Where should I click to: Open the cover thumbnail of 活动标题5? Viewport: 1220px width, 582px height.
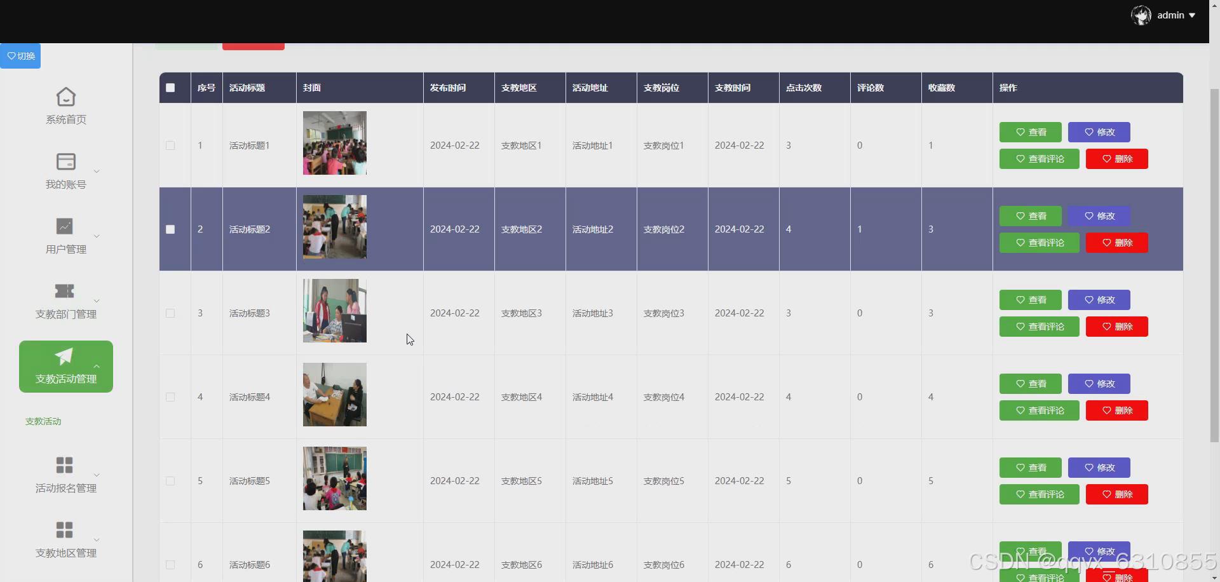[334, 478]
